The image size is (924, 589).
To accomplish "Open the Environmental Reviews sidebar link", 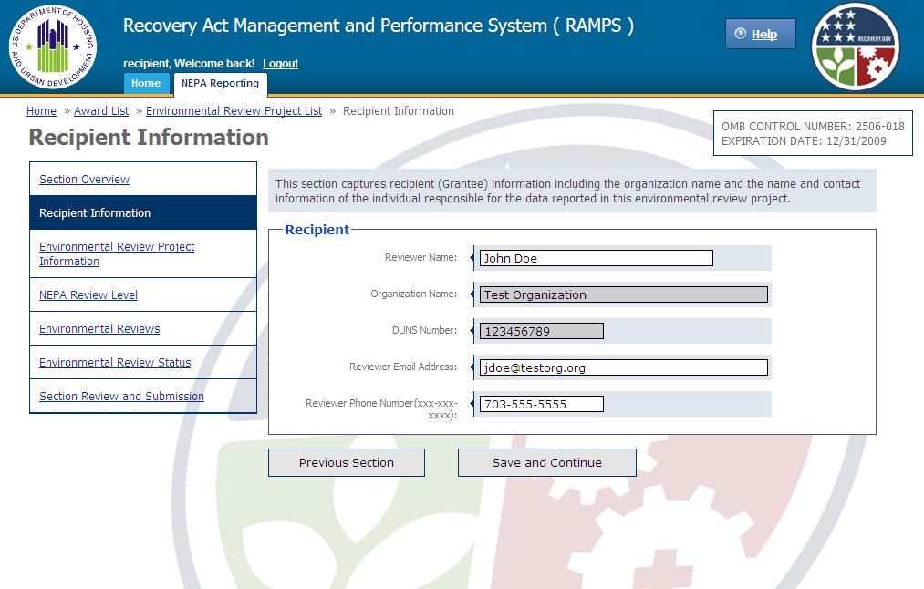I will pos(99,329).
